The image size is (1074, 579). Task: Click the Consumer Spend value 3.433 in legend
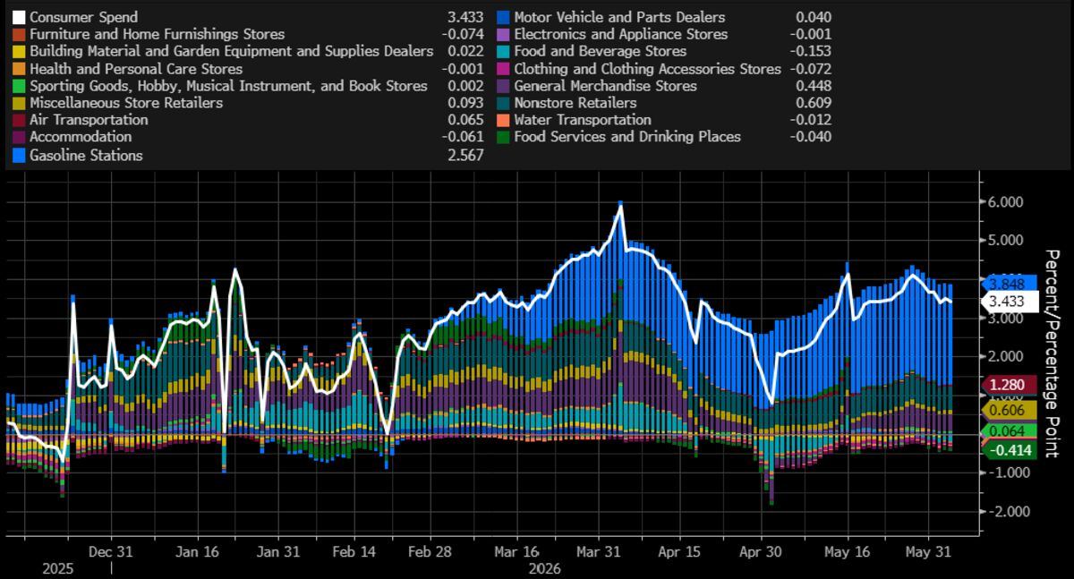coord(465,17)
